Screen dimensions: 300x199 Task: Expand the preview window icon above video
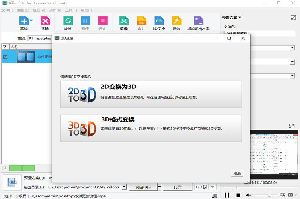click(292, 126)
